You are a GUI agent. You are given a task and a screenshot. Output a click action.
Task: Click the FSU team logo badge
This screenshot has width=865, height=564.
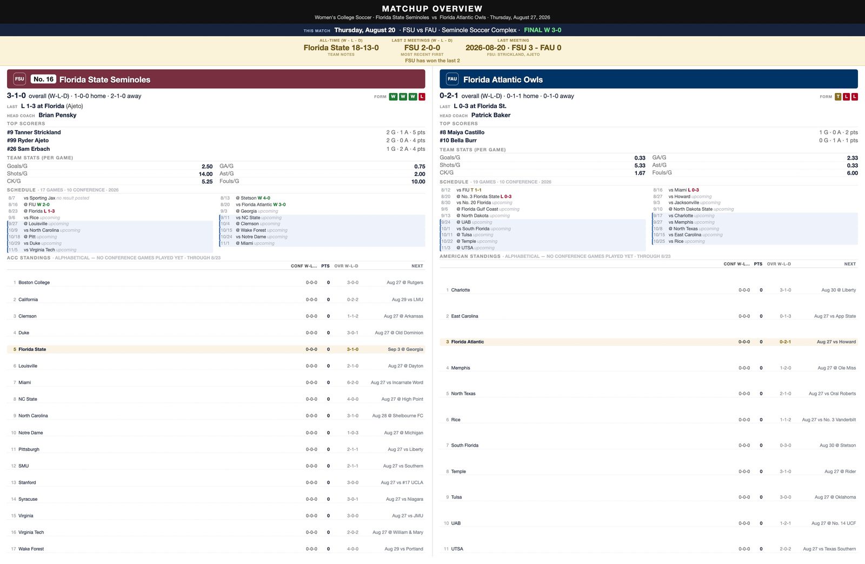point(19,79)
